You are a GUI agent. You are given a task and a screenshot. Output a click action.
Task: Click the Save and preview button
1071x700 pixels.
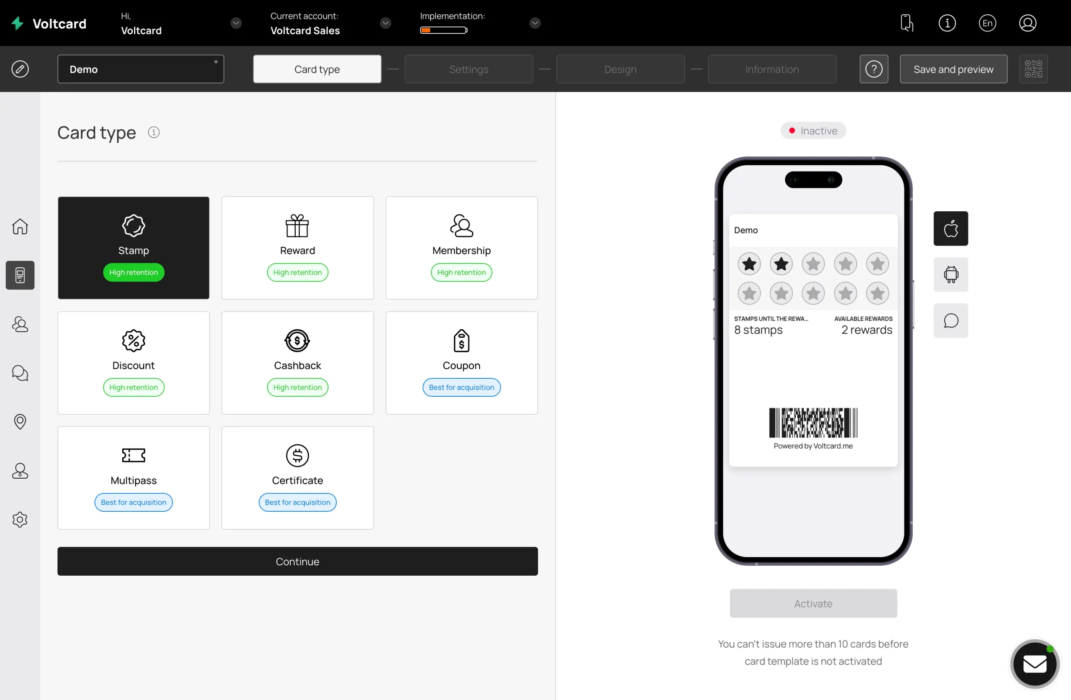pyautogui.click(x=953, y=69)
